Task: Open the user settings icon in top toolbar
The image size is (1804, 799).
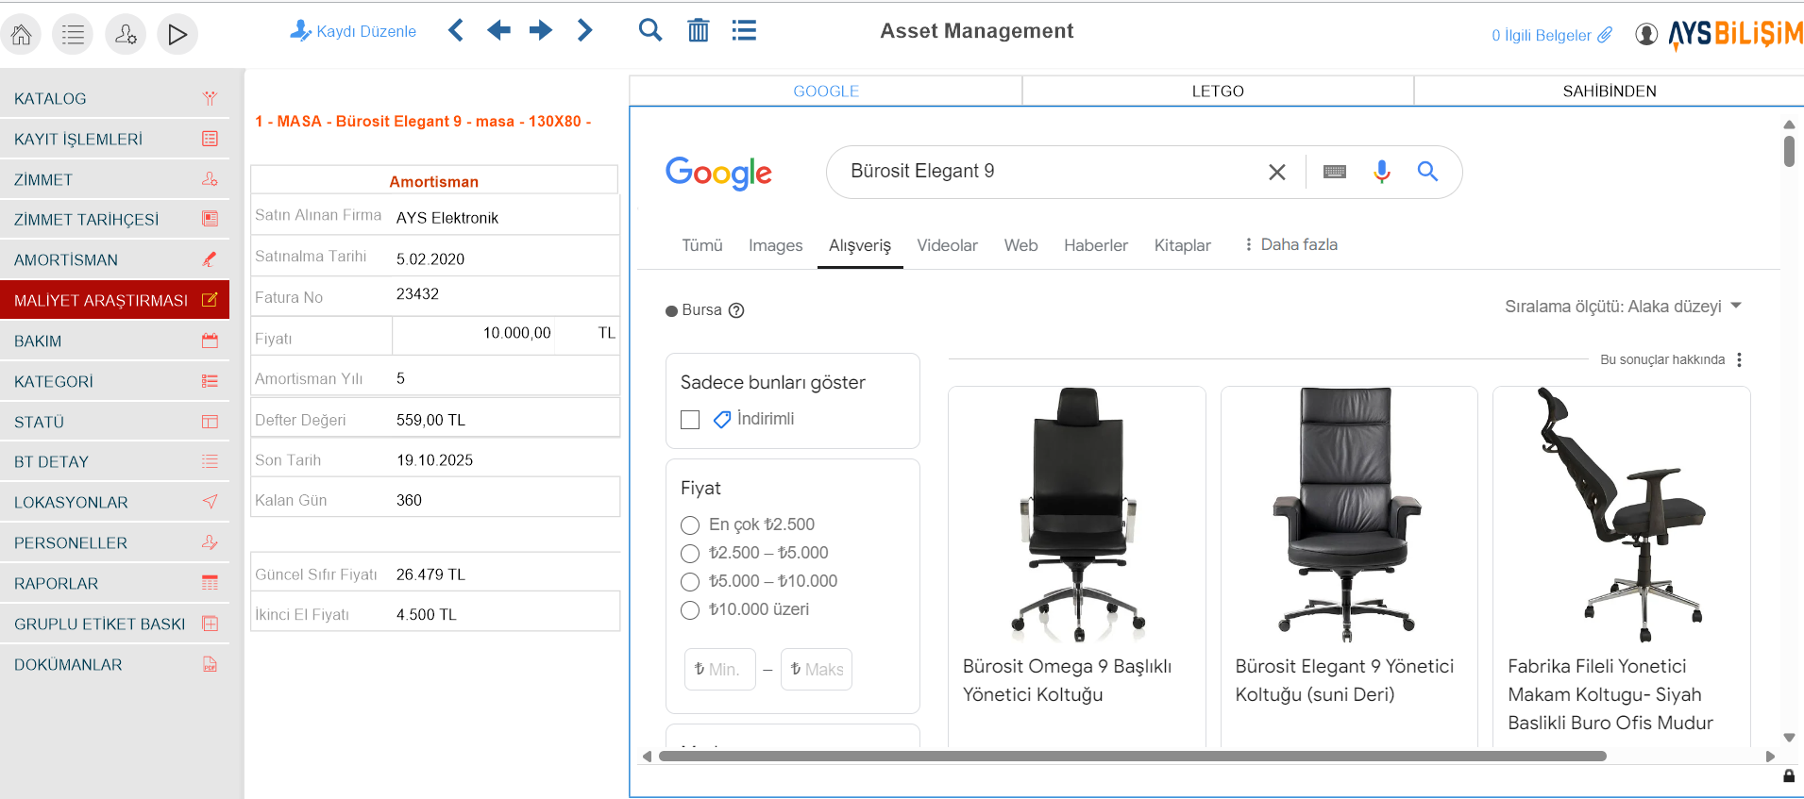Action: pyautogui.click(x=126, y=35)
